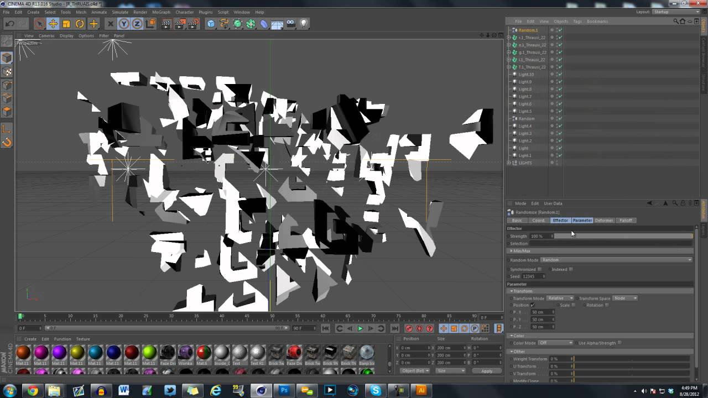Click the coordinate system icon
The height and width of the screenshot is (398, 708).
tap(150, 24)
